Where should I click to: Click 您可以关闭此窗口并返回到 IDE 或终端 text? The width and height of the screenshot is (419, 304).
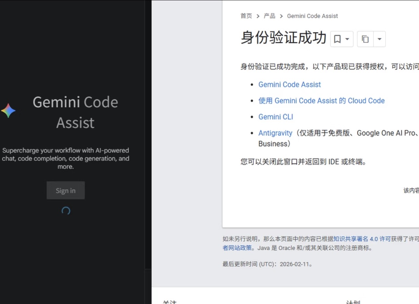pos(303,162)
